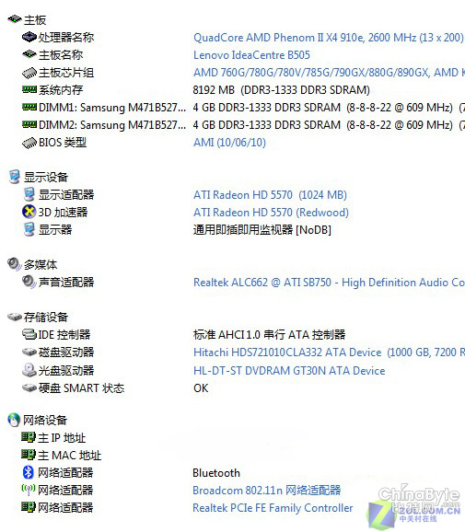This screenshot has height=532, width=465.
Task: Select the 主板名称 field label
Action: point(61,55)
